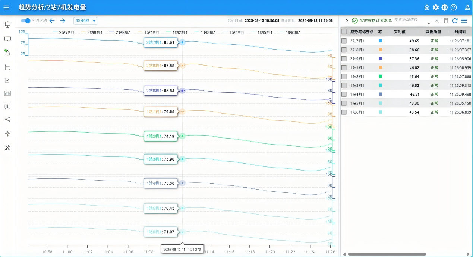Open the 30分0秒 time range dropdown
473x257 pixels.
coord(94,21)
